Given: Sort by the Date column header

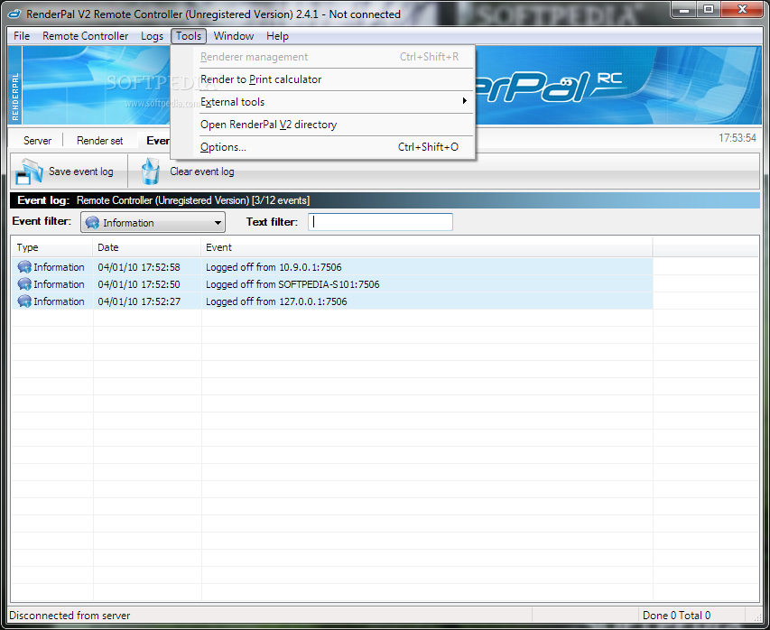Looking at the screenshot, I should coord(147,247).
